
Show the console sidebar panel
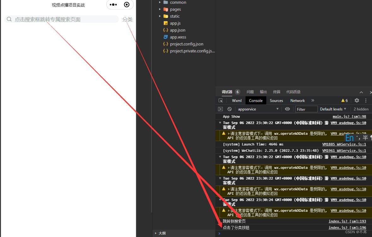(x=221, y=109)
